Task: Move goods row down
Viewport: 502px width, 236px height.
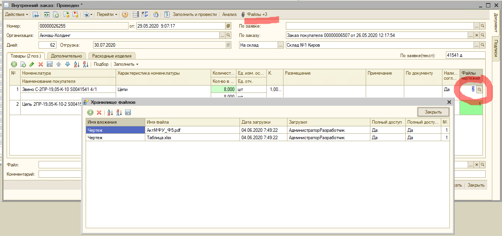Action: click(x=67, y=64)
